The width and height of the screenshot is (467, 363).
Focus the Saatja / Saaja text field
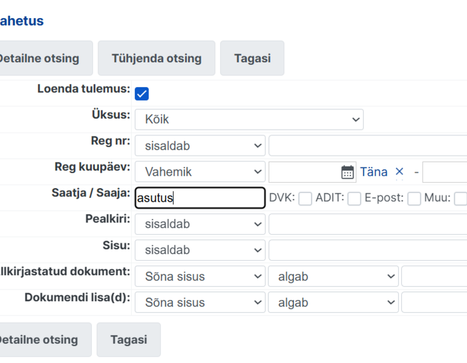[x=200, y=198]
